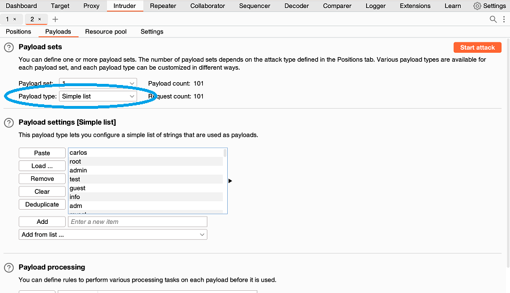
Task: Add a new Intruder tab with plus
Action: pyautogui.click(x=56, y=19)
